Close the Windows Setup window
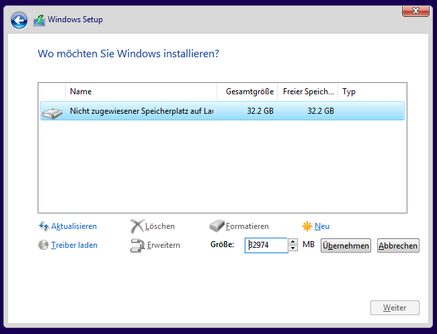This screenshot has height=334, width=437. [x=415, y=11]
